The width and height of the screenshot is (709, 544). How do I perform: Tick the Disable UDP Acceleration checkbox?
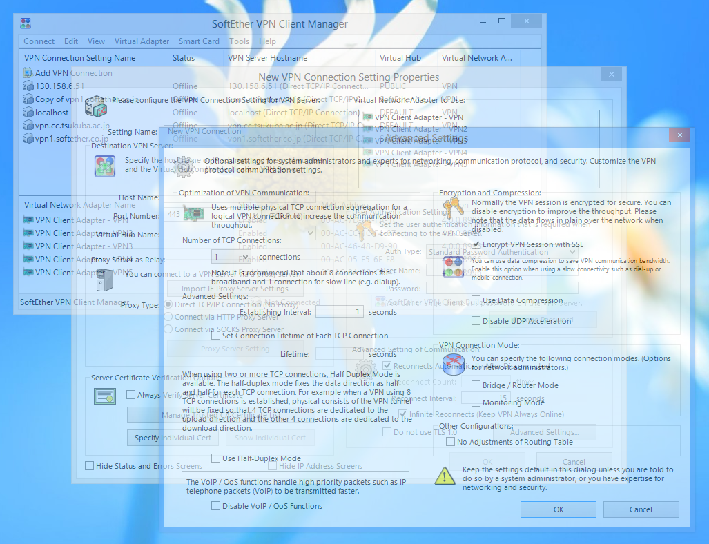(476, 320)
